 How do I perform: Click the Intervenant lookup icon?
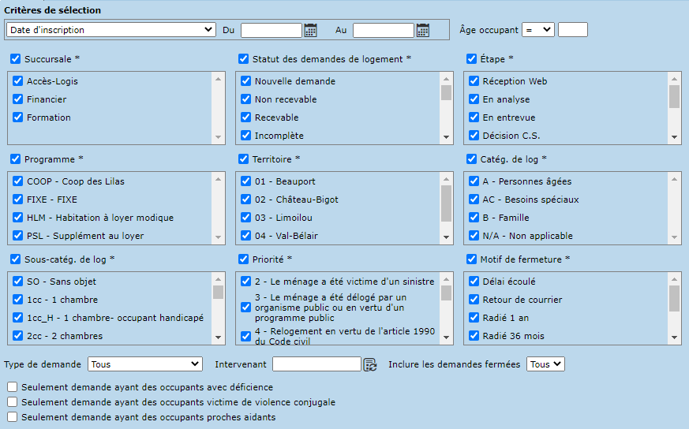(370, 364)
